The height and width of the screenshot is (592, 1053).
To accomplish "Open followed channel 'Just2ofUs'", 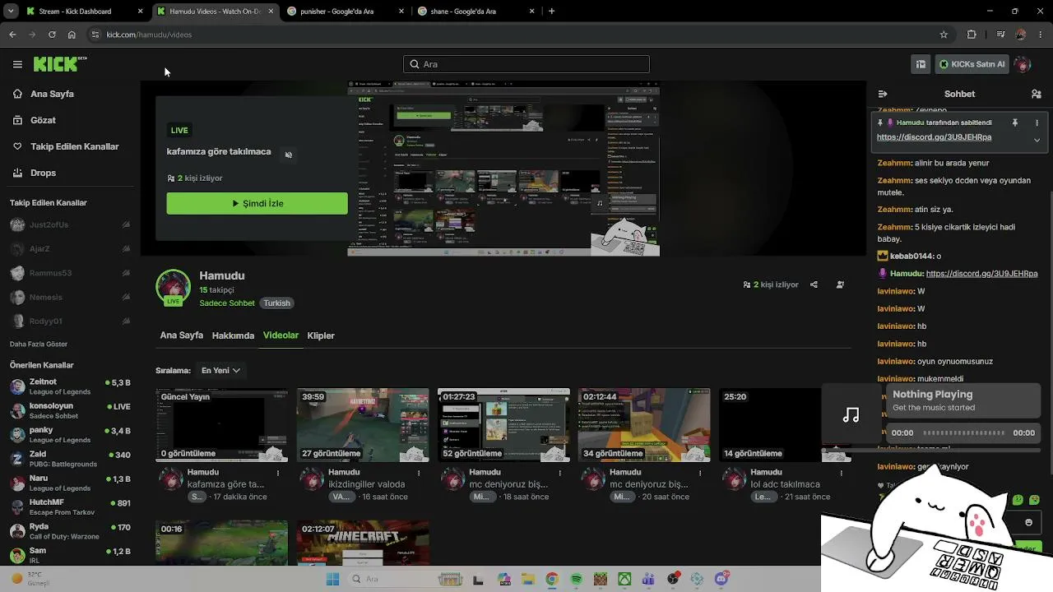I will tap(70, 224).
